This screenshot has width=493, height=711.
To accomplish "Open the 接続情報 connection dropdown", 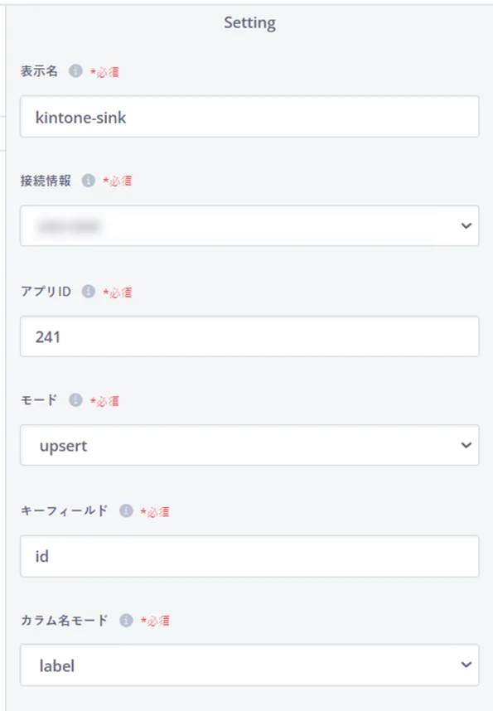I will (x=249, y=226).
